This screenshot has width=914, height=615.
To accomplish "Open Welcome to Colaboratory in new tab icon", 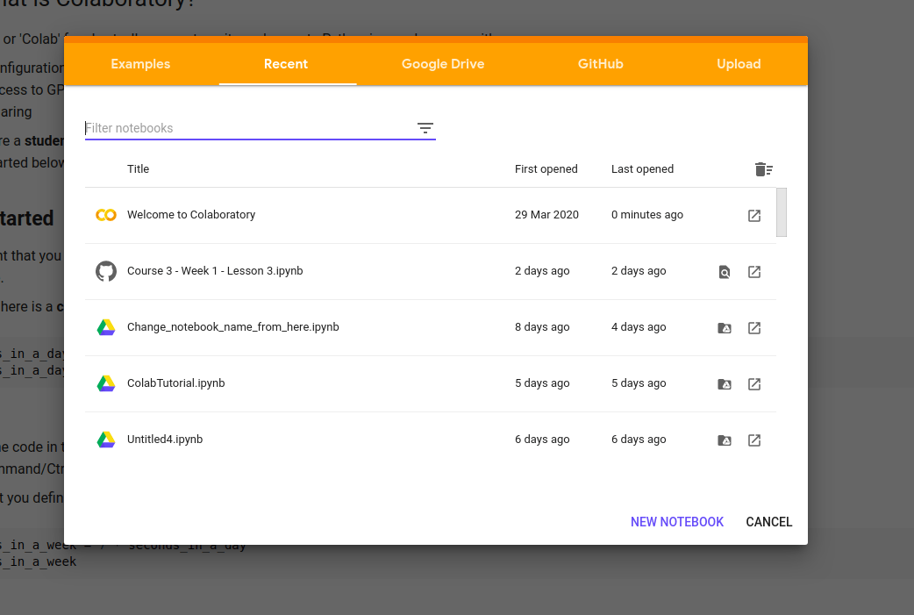I will pyautogui.click(x=753, y=216).
